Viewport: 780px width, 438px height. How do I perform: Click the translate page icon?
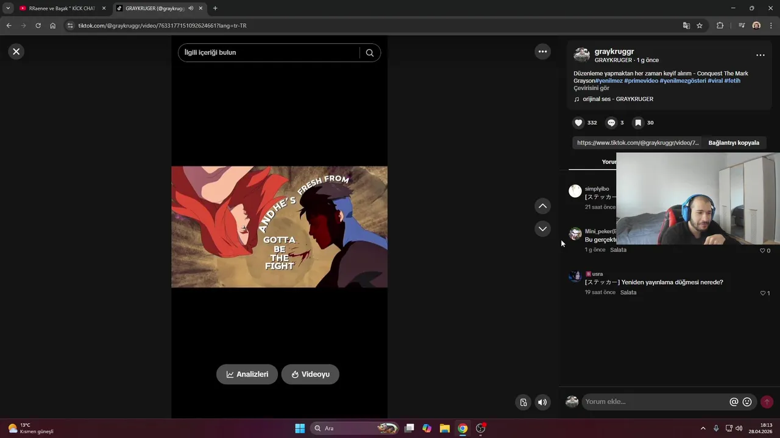[x=686, y=26]
